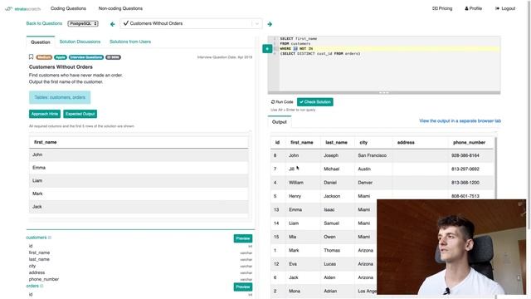Click the Approach Hints button
The image size is (531, 299).
[x=45, y=114]
